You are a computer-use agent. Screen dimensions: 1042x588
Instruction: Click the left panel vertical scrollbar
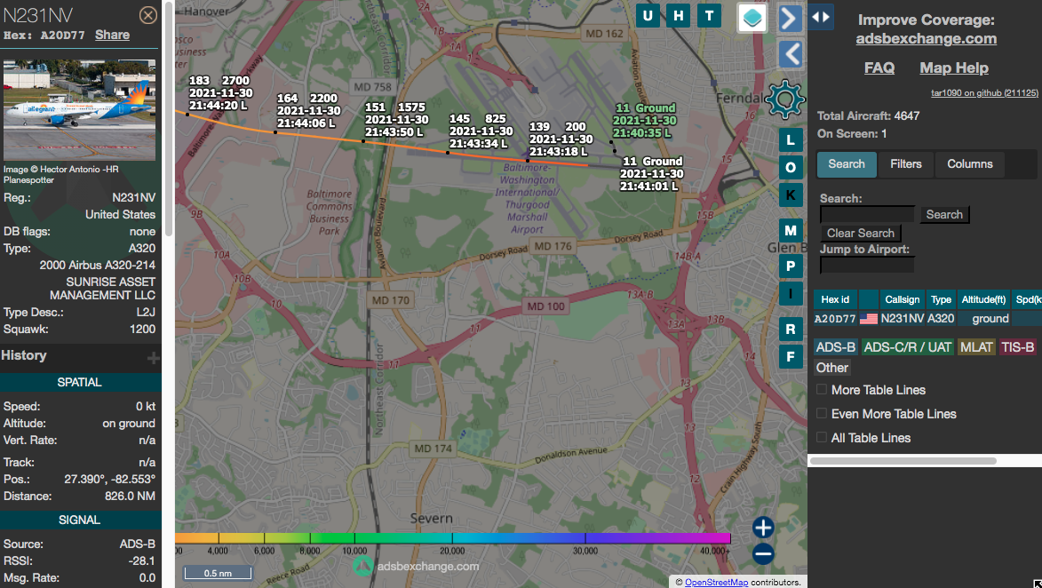pyautogui.click(x=169, y=120)
